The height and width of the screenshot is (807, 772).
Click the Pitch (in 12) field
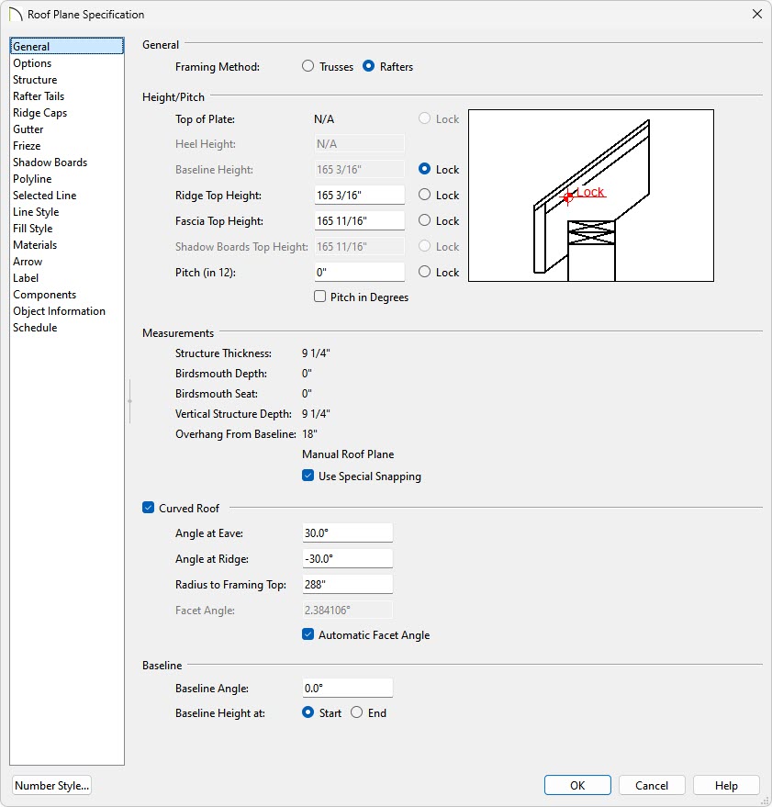pyautogui.click(x=359, y=273)
